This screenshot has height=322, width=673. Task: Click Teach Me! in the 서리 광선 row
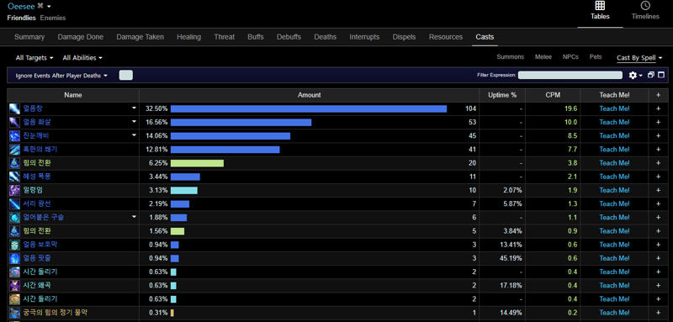[x=614, y=203]
